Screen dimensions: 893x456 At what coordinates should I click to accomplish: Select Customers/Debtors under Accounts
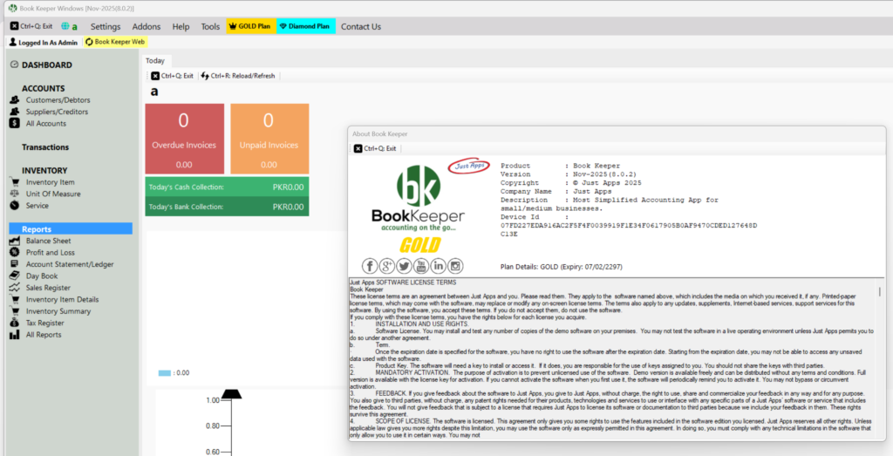(58, 100)
